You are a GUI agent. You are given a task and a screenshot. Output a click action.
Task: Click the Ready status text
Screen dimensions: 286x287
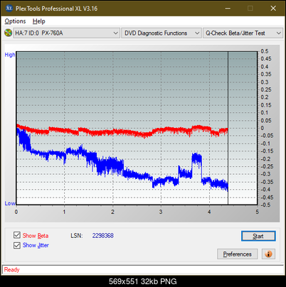[11, 270]
